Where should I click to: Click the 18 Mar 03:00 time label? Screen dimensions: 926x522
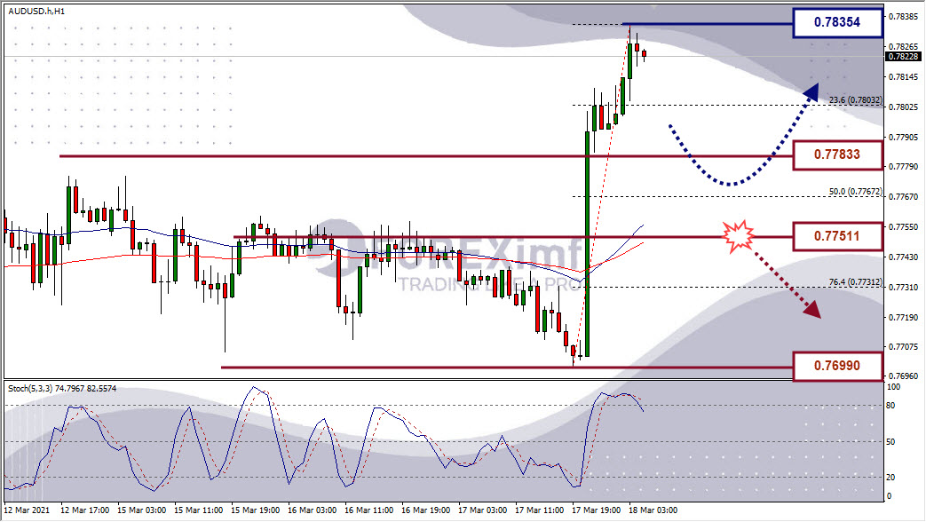tap(653, 510)
